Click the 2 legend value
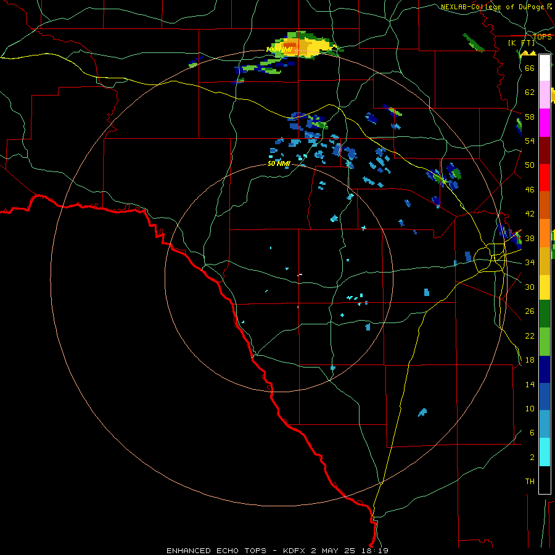555x555 pixels. click(532, 458)
